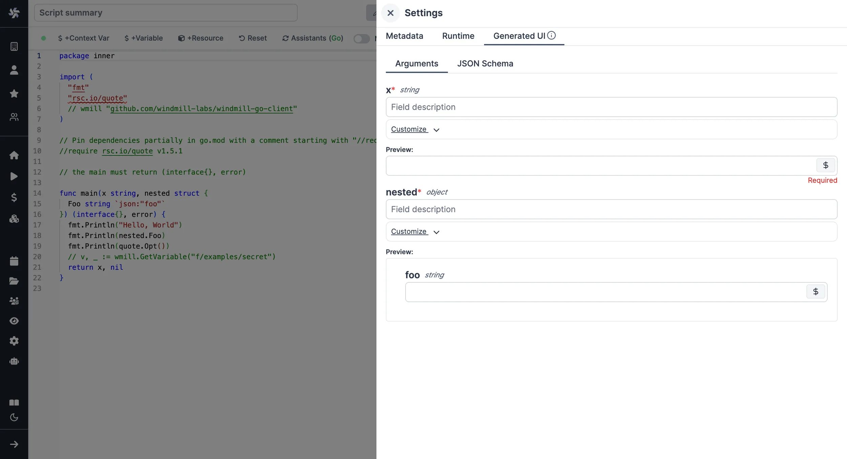847x459 pixels.
Task: Expand Customize options under nested field
Action: point(414,232)
